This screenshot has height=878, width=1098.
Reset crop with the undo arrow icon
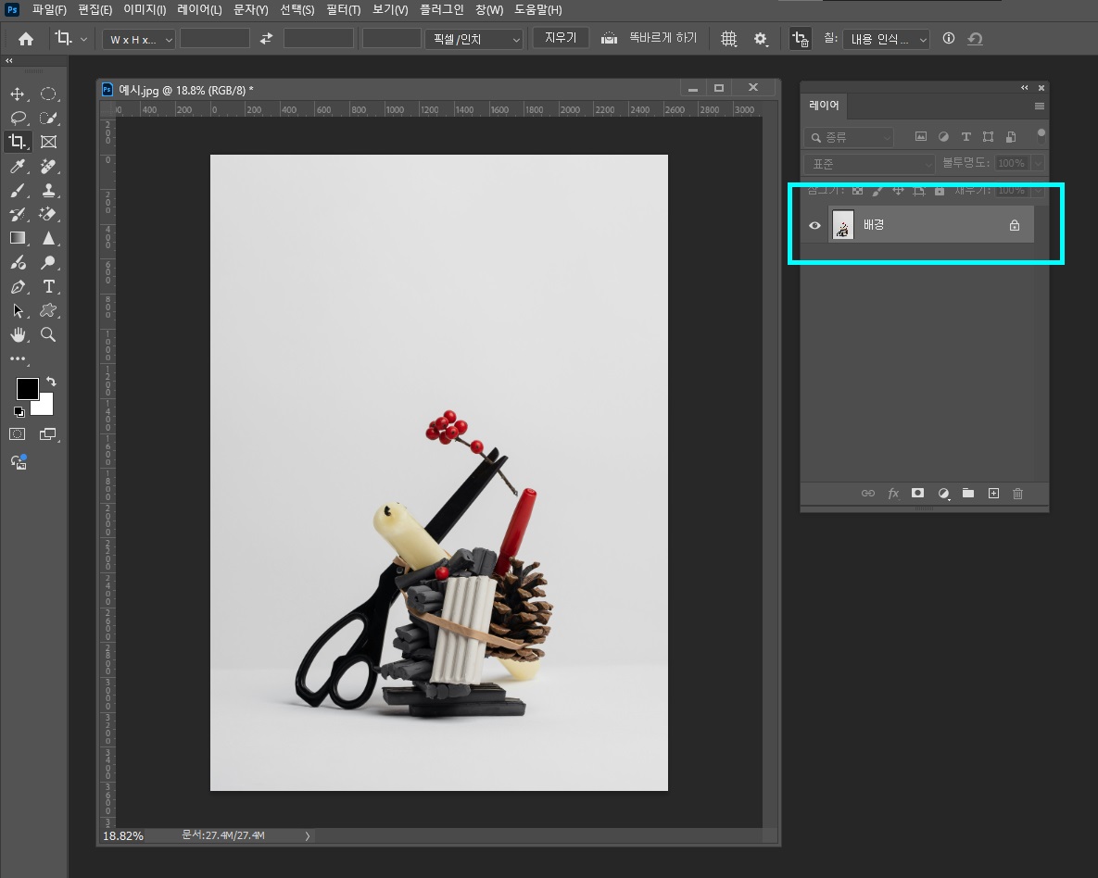pos(975,39)
